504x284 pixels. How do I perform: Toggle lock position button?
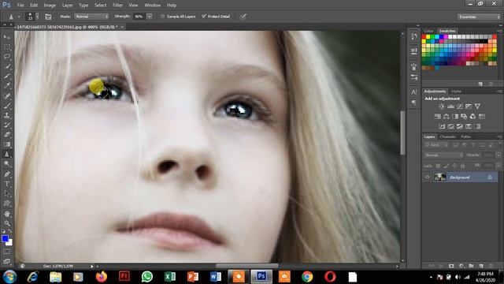[454, 166]
